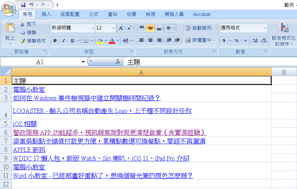
Task: Open 剪貼簿 clipboard dialog launcher
Action: point(45,51)
